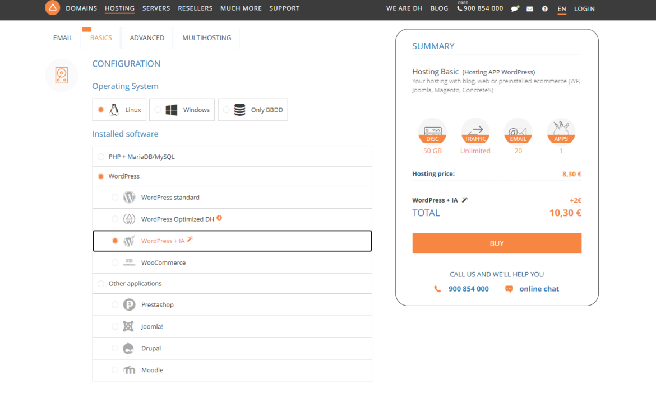The height and width of the screenshot is (394, 656).
Task: Open the live chat bubble icon in header
Action: 515,9
